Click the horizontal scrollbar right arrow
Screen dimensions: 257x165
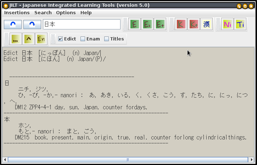[x=252, y=160]
